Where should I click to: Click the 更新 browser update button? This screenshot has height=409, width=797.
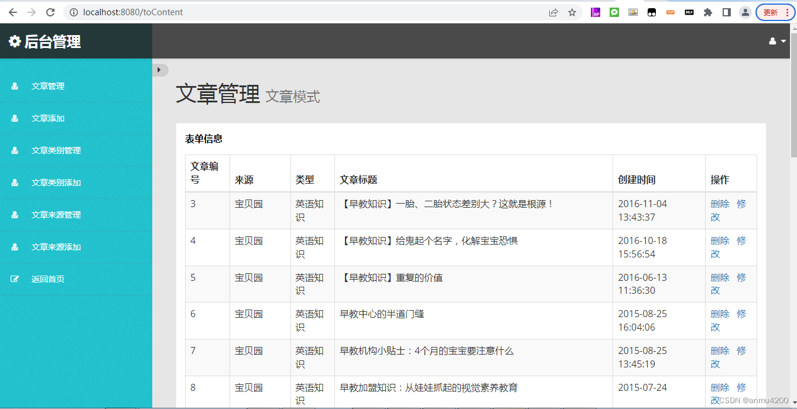[775, 12]
